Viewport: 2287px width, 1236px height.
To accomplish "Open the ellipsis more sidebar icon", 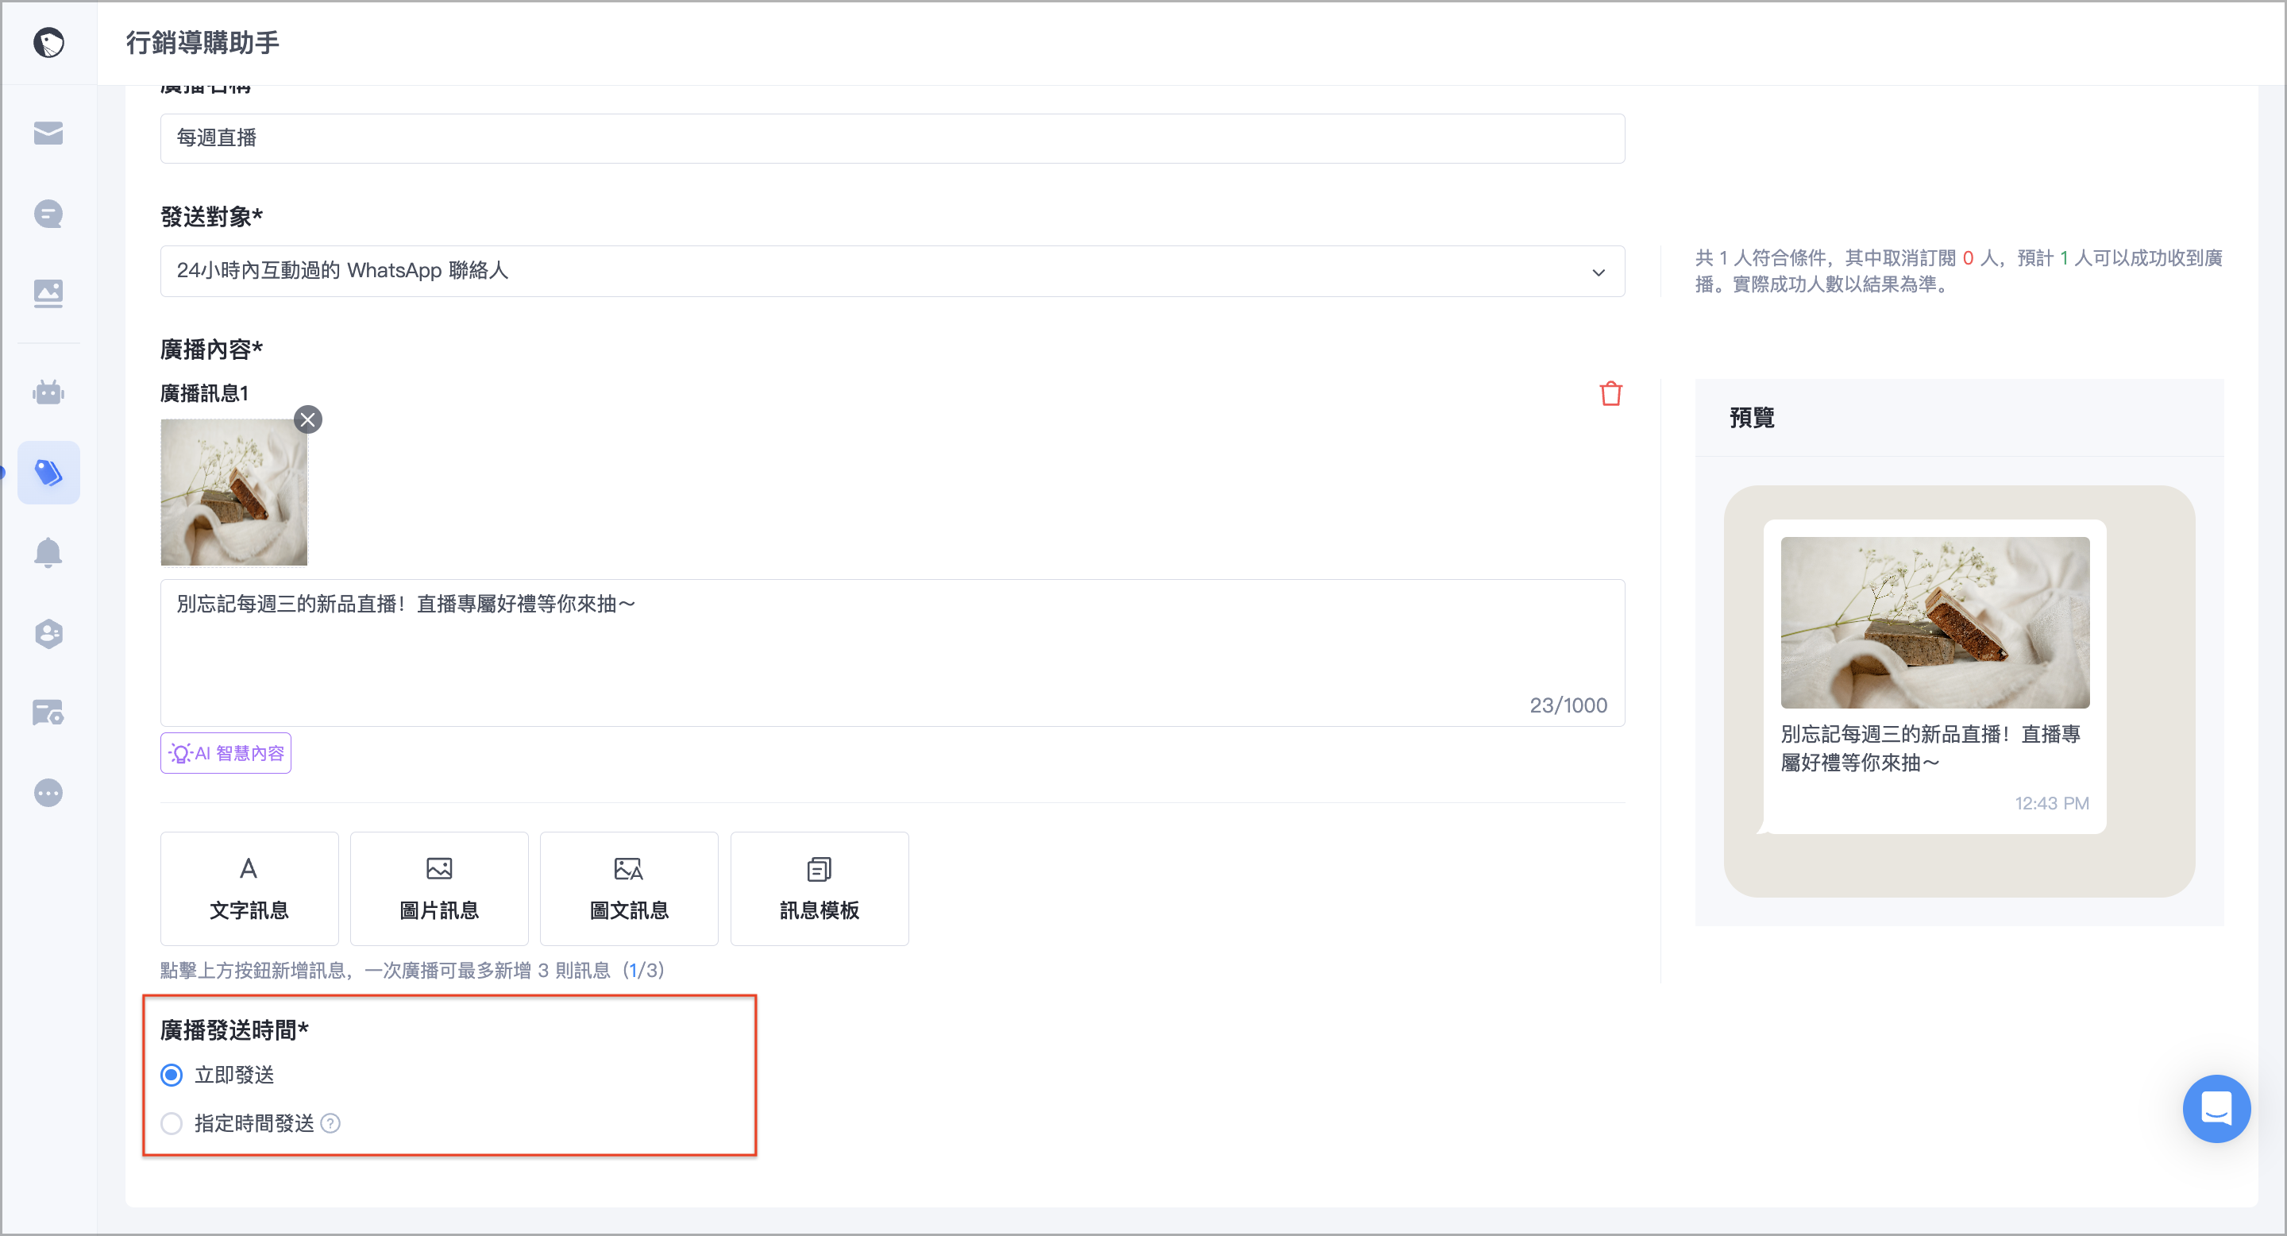I will tap(48, 792).
